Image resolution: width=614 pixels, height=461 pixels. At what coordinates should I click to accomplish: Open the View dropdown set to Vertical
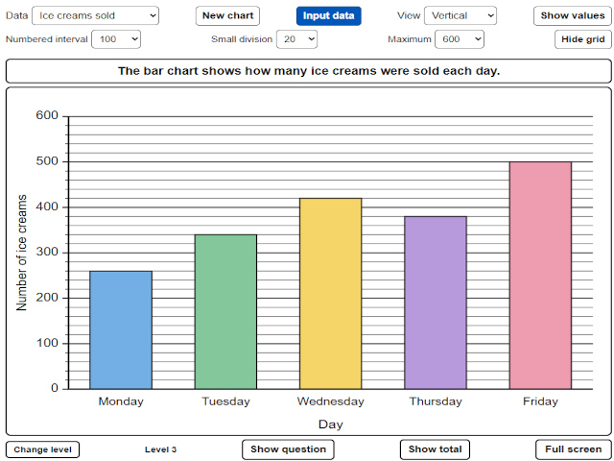click(x=460, y=15)
